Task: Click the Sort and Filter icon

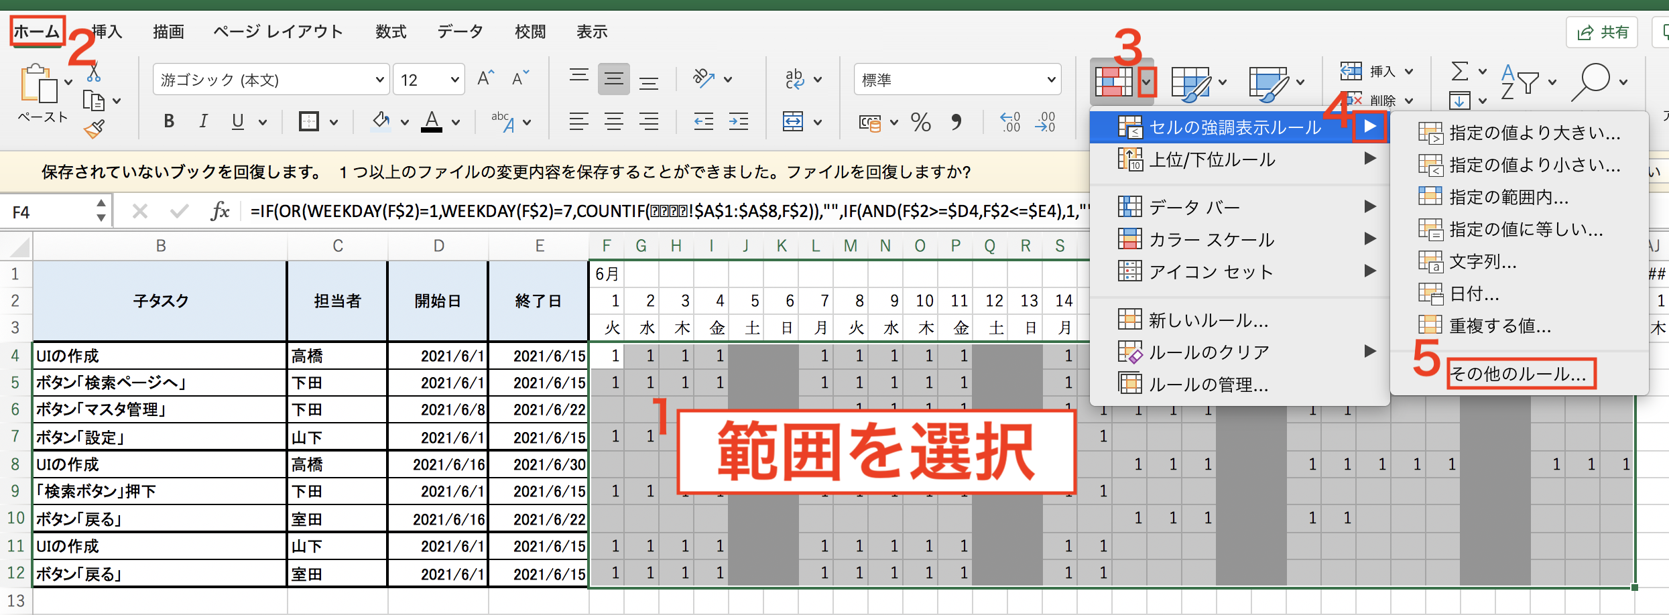Action: [x=1519, y=82]
